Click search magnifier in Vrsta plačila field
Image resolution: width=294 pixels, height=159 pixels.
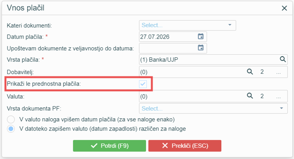(283, 60)
